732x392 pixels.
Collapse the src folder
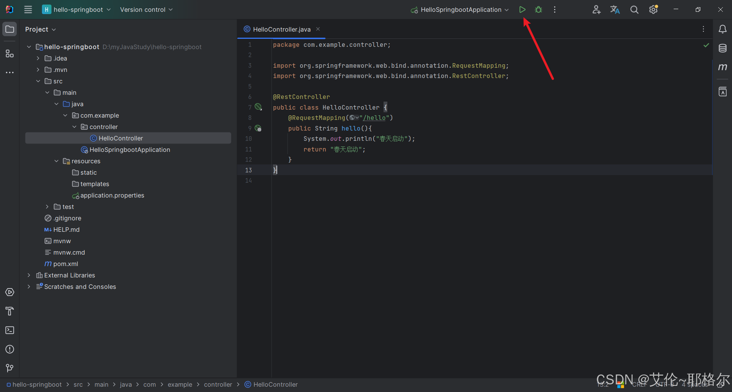pyautogui.click(x=38, y=81)
